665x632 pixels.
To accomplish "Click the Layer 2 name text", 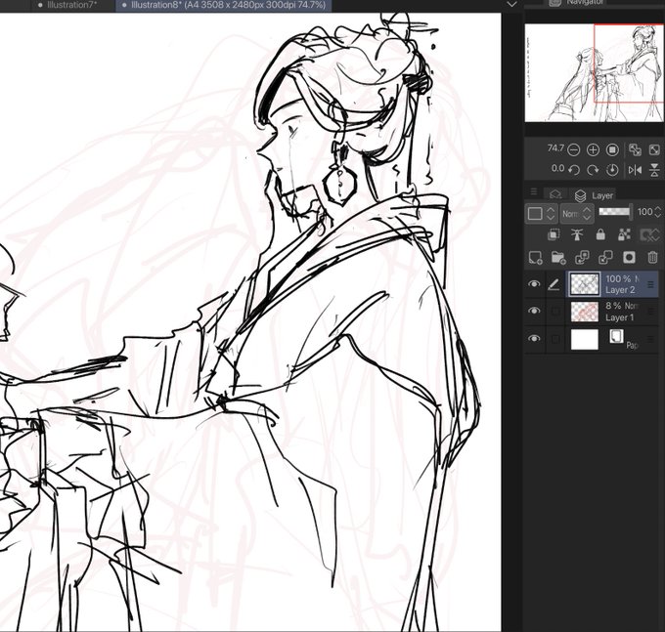I will pyautogui.click(x=620, y=290).
